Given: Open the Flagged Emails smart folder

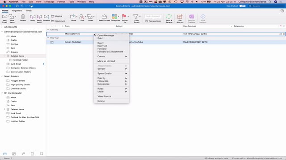Looking at the screenshot, I should point(18,81).
